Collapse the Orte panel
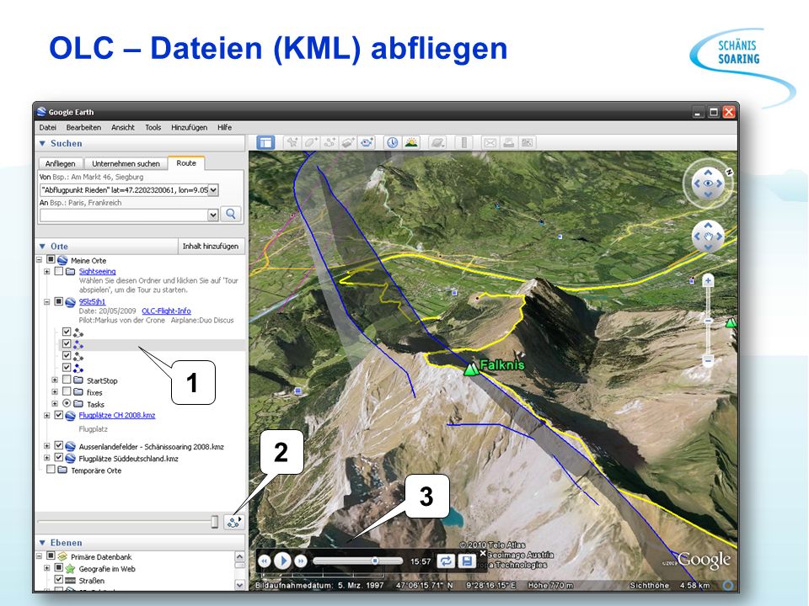The width and height of the screenshot is (809, 606). [42, 247]
